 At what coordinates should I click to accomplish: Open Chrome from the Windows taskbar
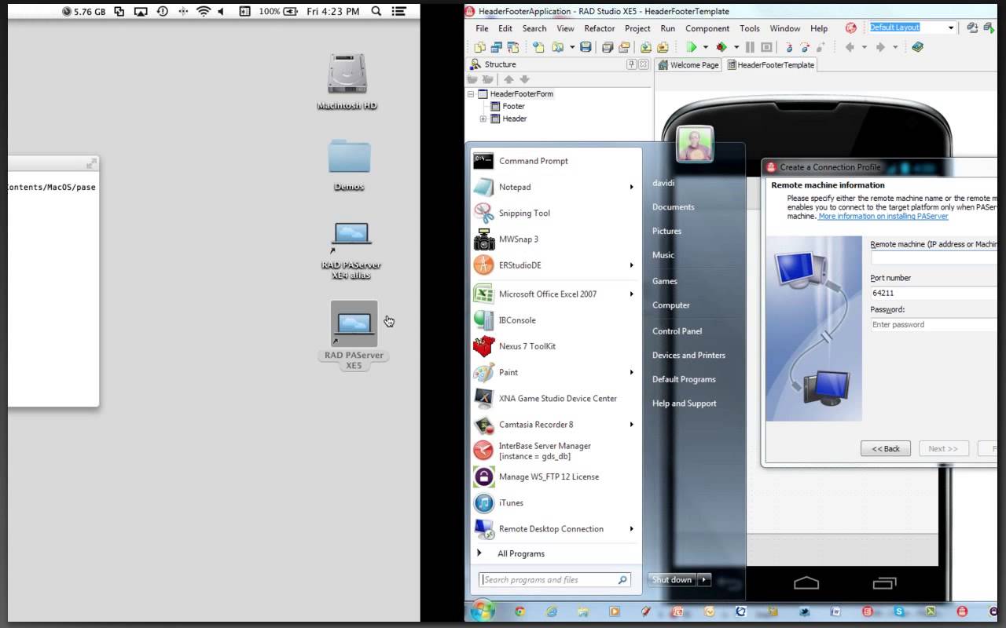520,611
